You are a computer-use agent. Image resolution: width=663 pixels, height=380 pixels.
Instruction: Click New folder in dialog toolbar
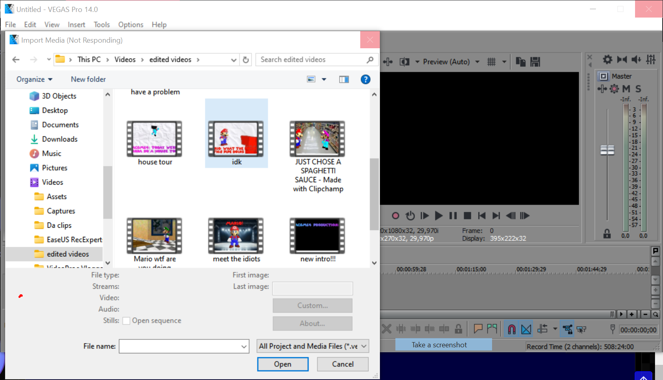point(88,79)
